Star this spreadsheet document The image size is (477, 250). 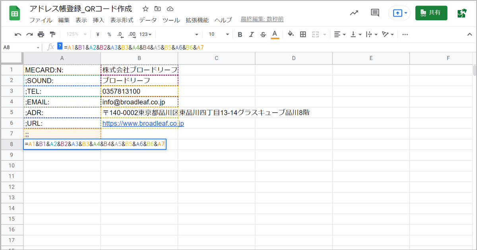pyautogui.click(x=145, y=9)
